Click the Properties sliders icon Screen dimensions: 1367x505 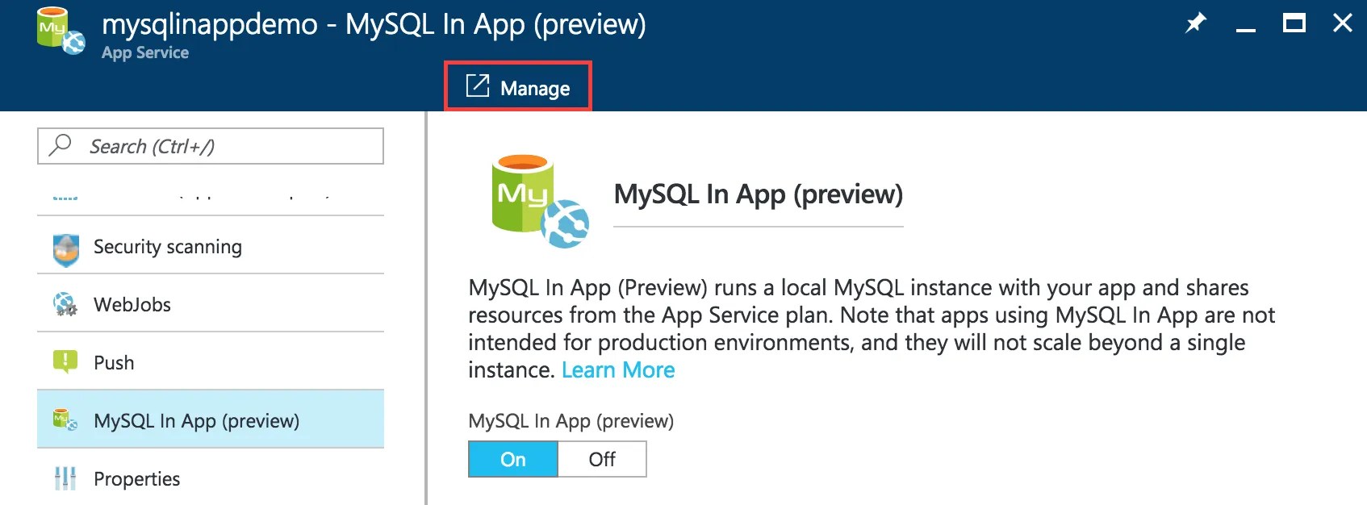pyautogui.click(x=65, y=478)
